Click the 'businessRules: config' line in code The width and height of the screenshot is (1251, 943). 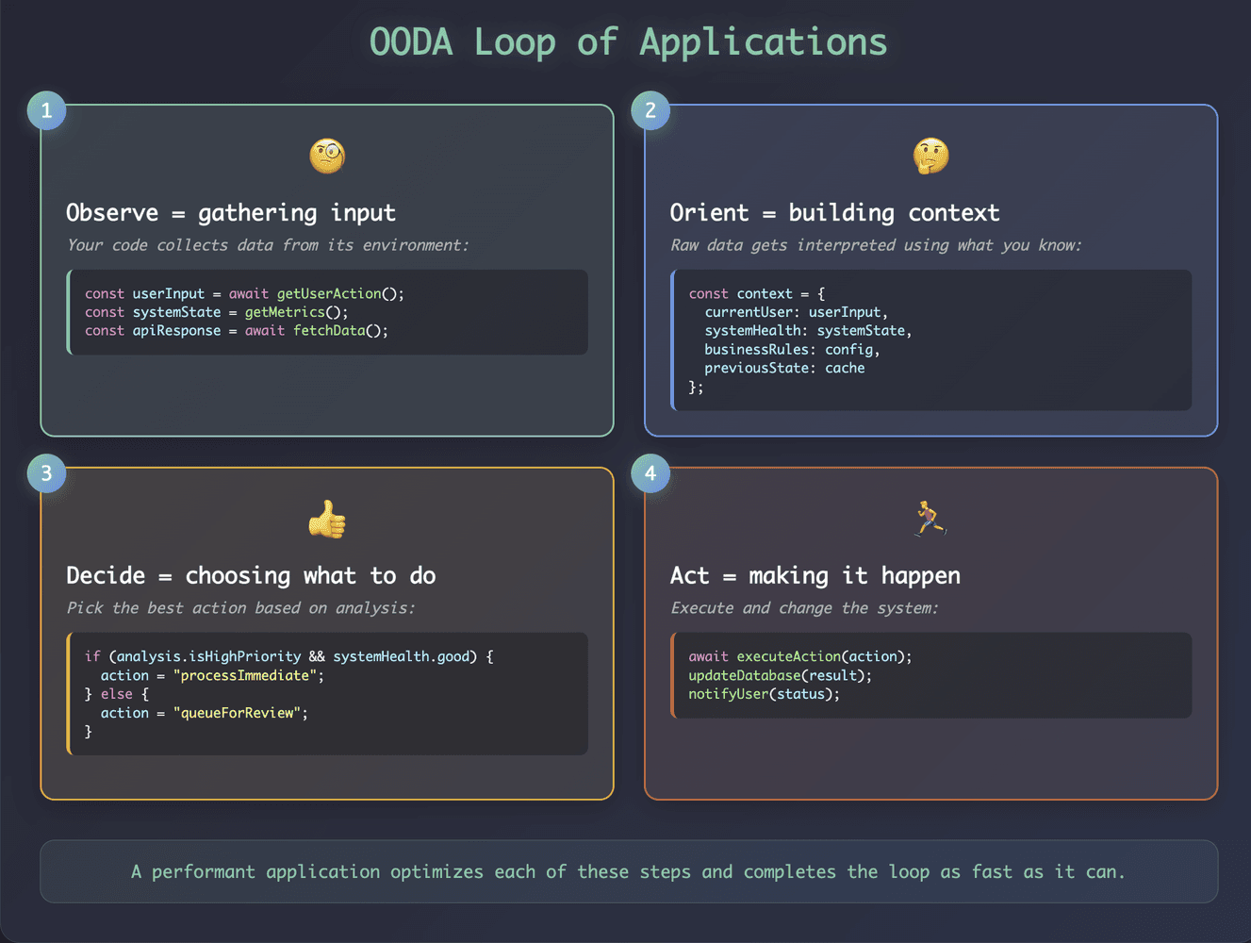point(791,350)
